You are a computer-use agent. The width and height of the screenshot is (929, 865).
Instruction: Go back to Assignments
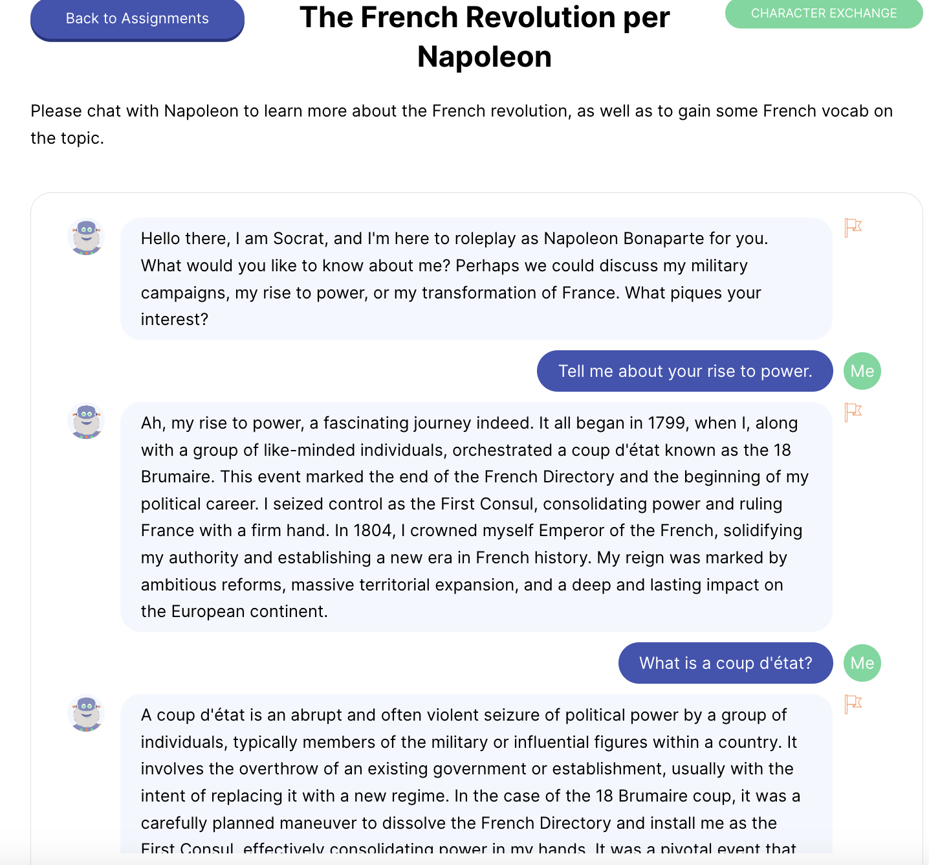tap(137, 19)
